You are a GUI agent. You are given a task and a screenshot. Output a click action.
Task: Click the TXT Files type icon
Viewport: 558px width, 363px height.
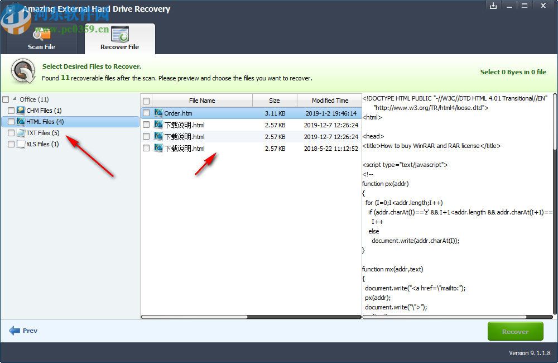pyautogui.click(x=21, y=133)
